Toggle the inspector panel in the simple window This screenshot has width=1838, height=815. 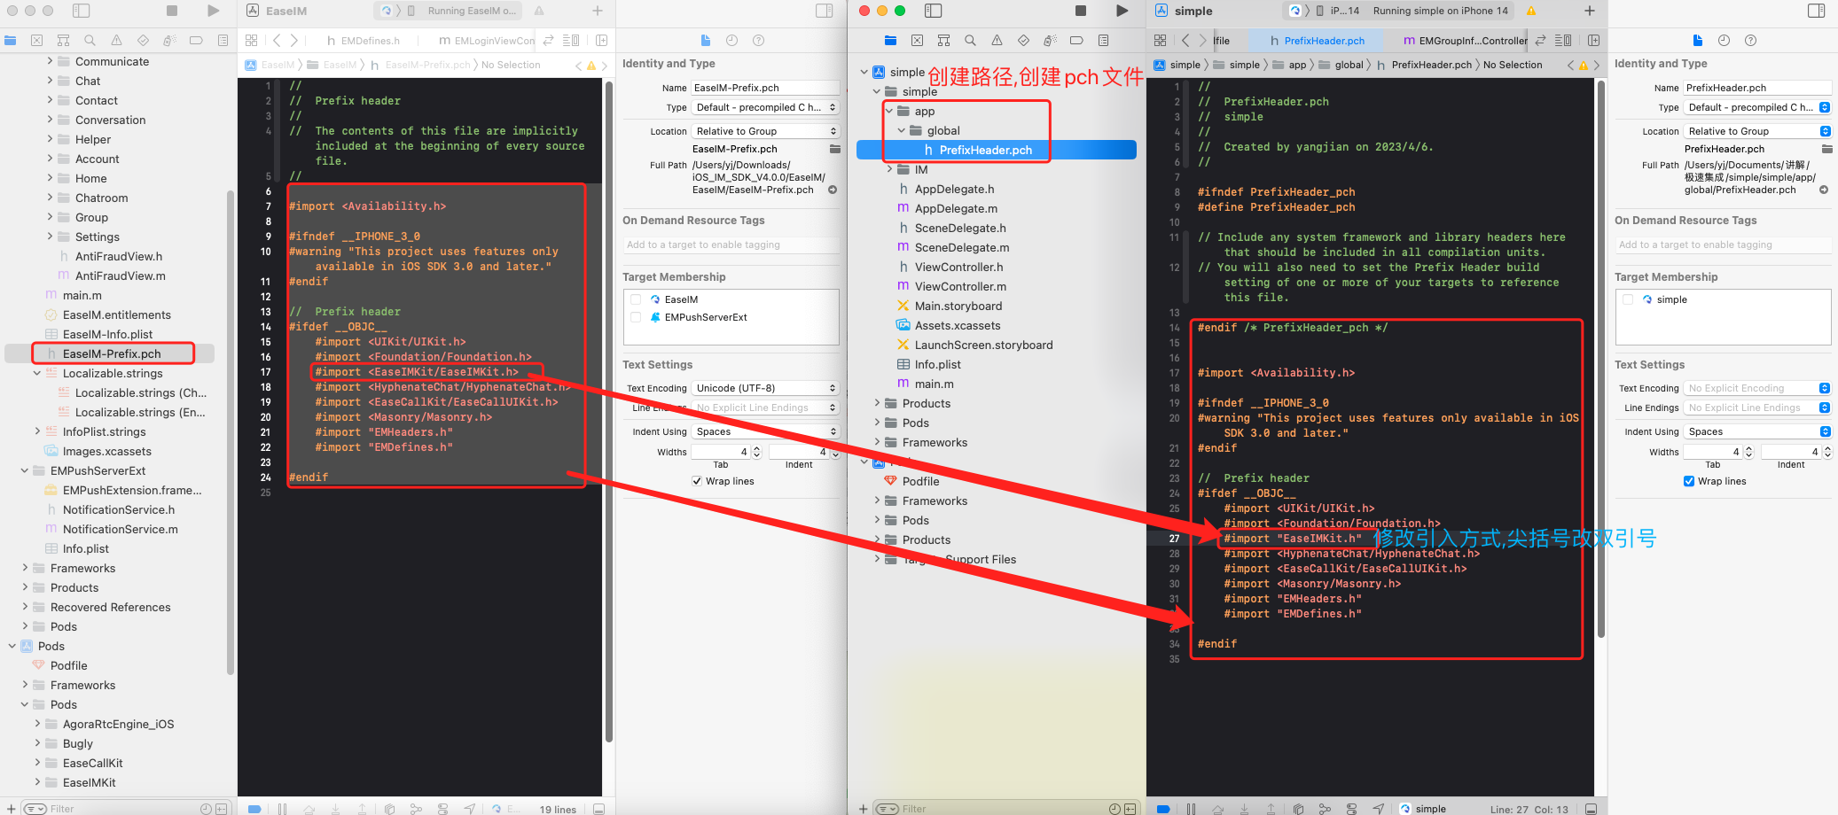click(x=1817, y=11)
